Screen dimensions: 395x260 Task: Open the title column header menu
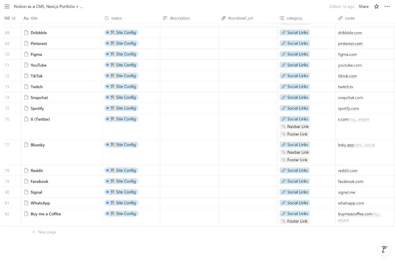[30, 18]
